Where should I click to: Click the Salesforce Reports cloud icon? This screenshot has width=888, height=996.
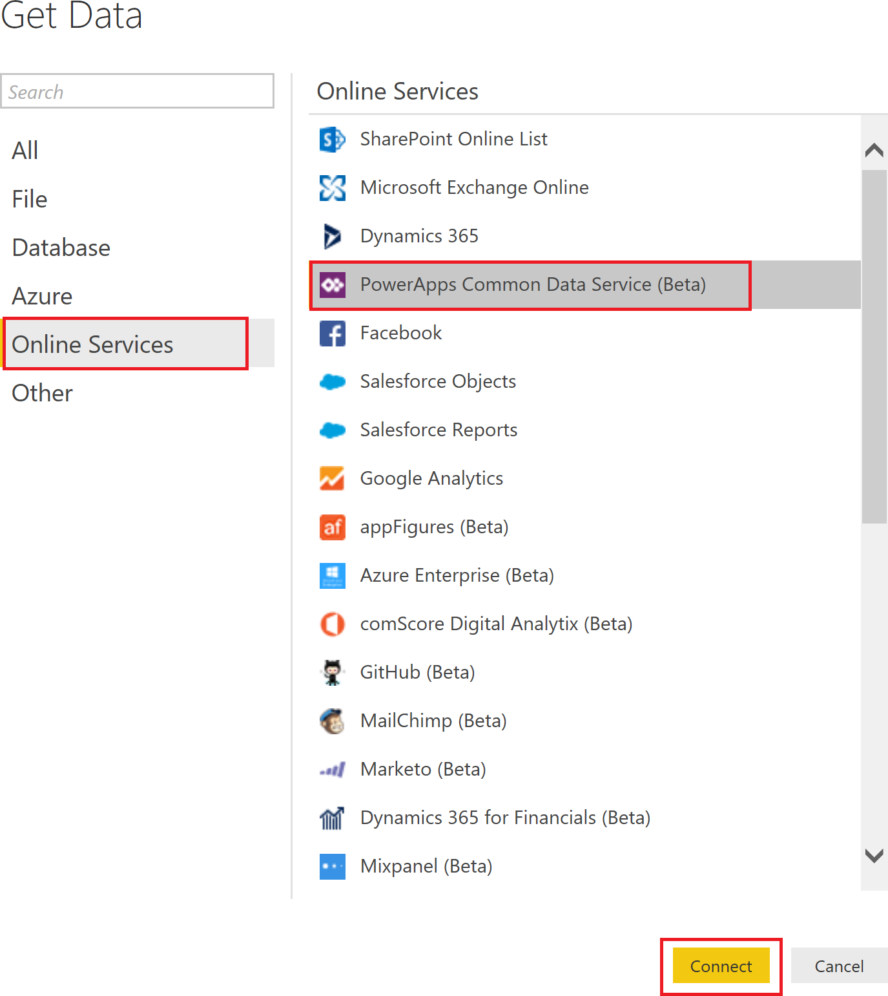[x=333, y=430]
